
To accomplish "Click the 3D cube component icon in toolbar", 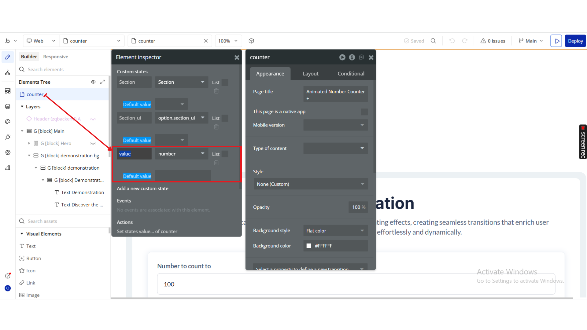I will pos(251,41).
